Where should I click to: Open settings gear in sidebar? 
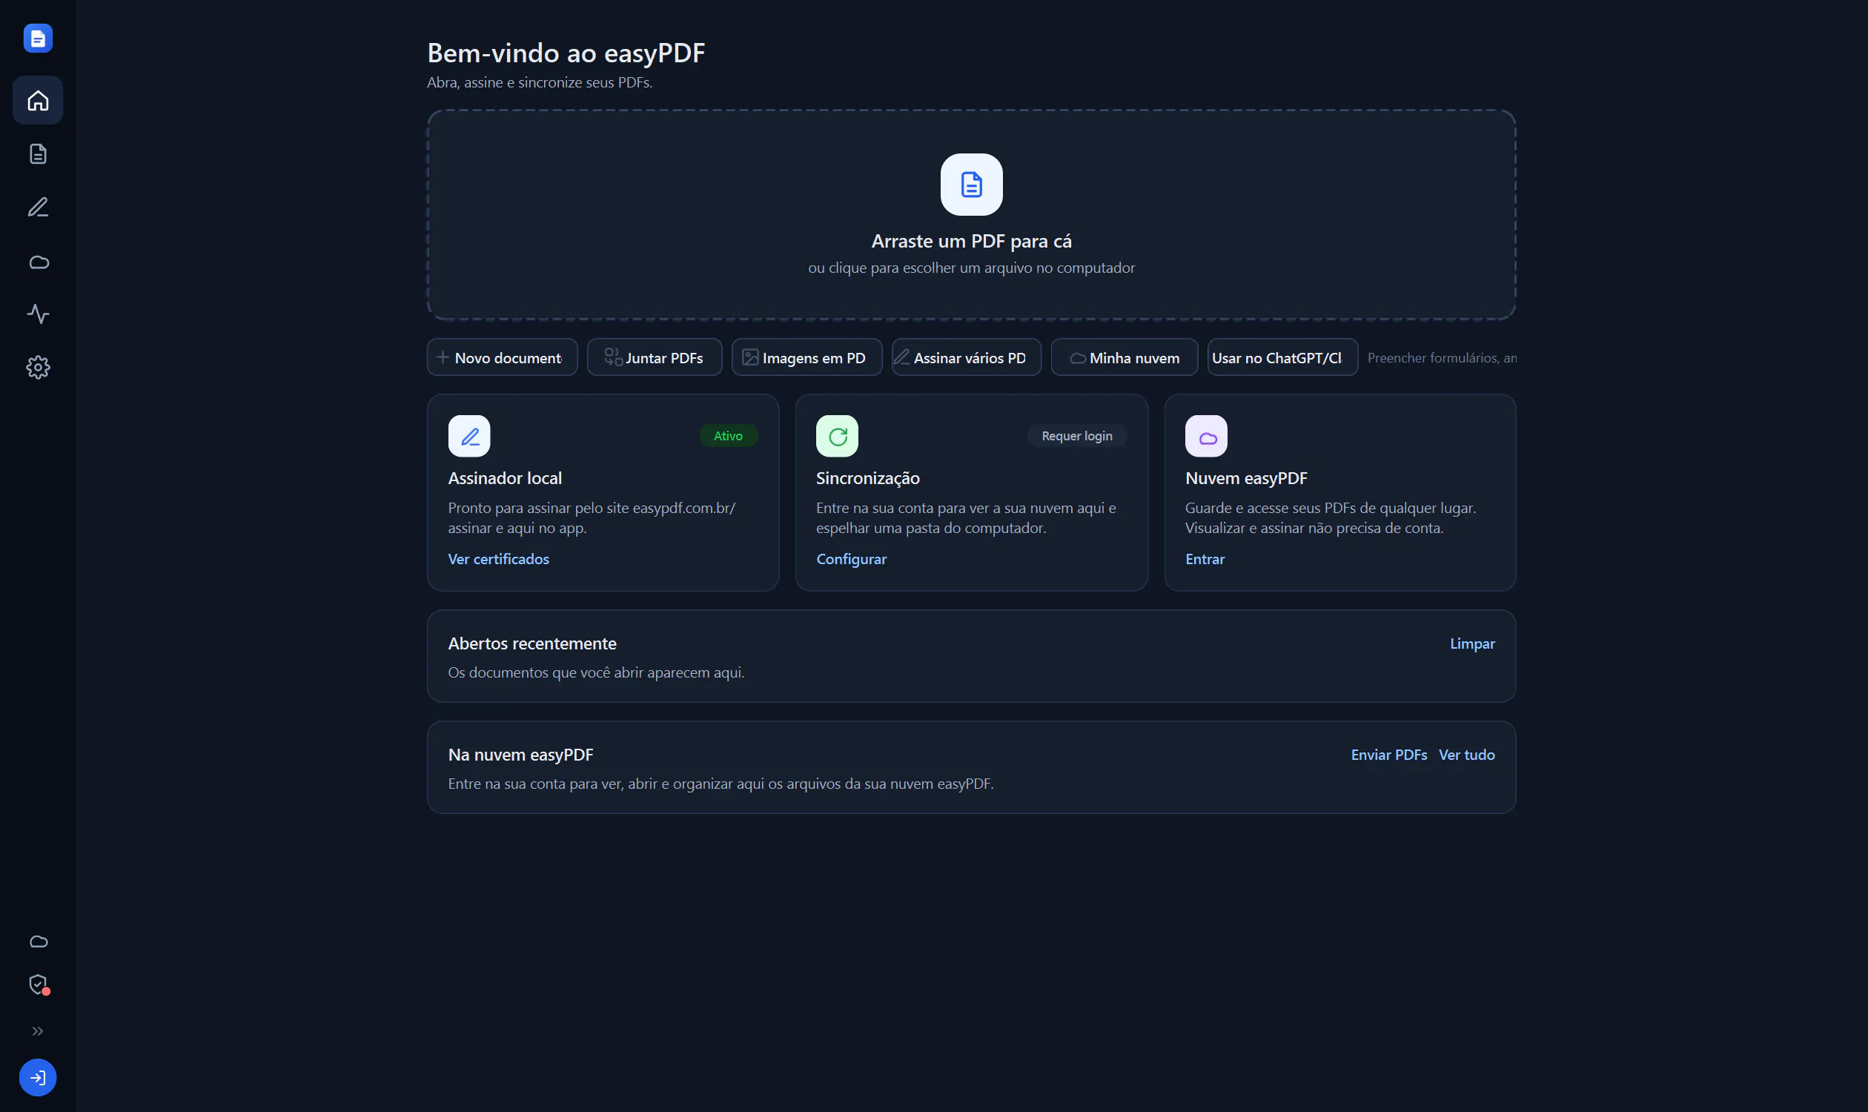pyautogui.click(x=38, y=367)
